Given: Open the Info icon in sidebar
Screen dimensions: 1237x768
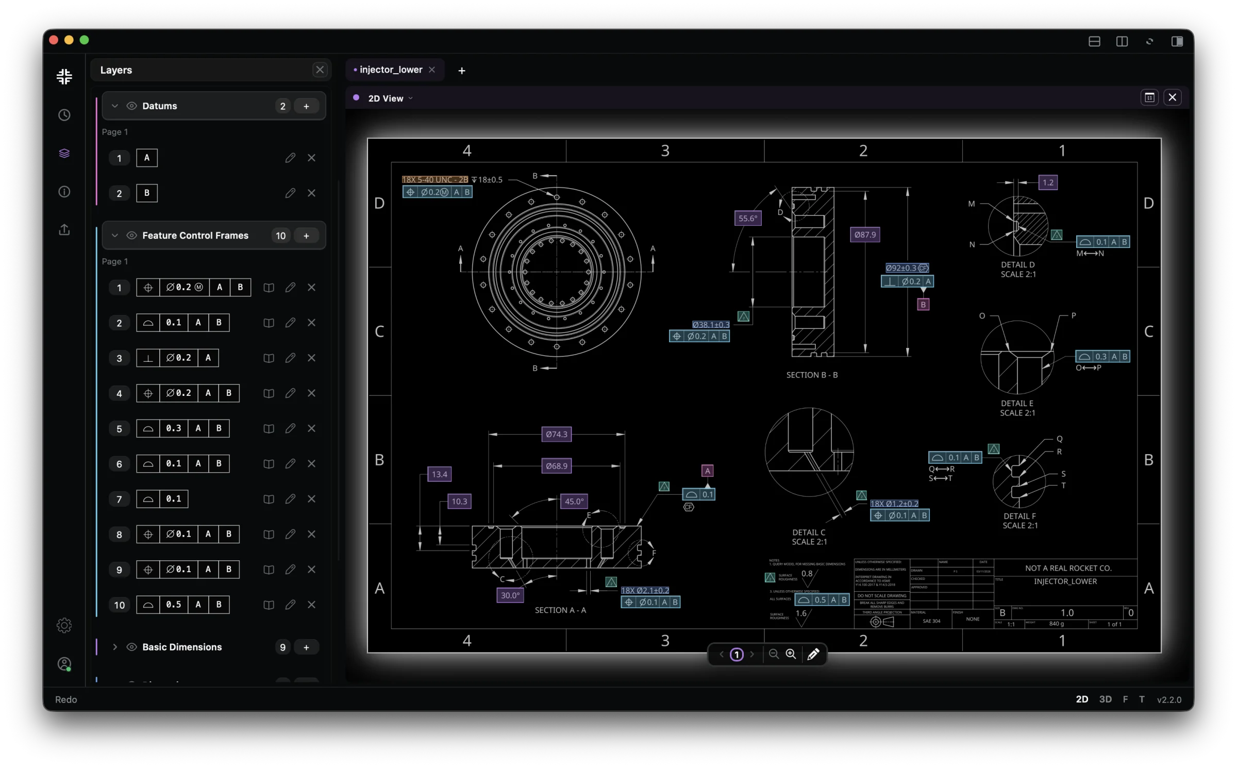Looking at the screenshot, I should coord(64,192).
